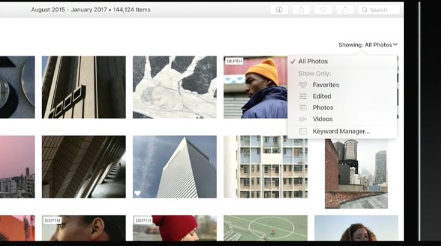441x246 pixels.
Task: Select the marble texture photo
Action: [175, 87]
